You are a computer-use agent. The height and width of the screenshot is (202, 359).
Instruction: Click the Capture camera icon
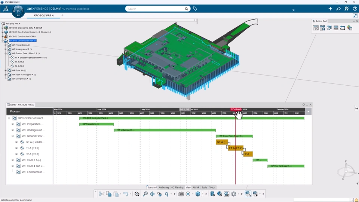(x=181, y=194)
